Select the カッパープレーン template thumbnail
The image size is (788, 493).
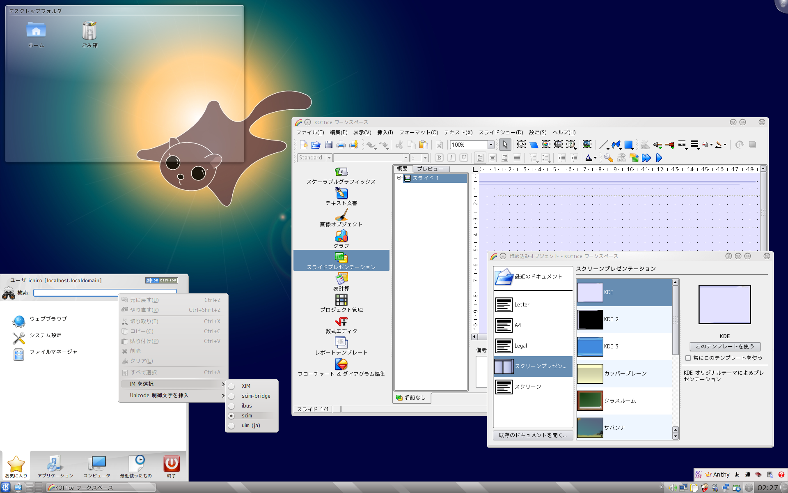pos(590,373)
